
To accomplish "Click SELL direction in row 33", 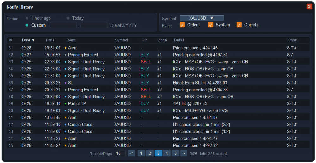I will pyautogui.click(x=146, y=62).
